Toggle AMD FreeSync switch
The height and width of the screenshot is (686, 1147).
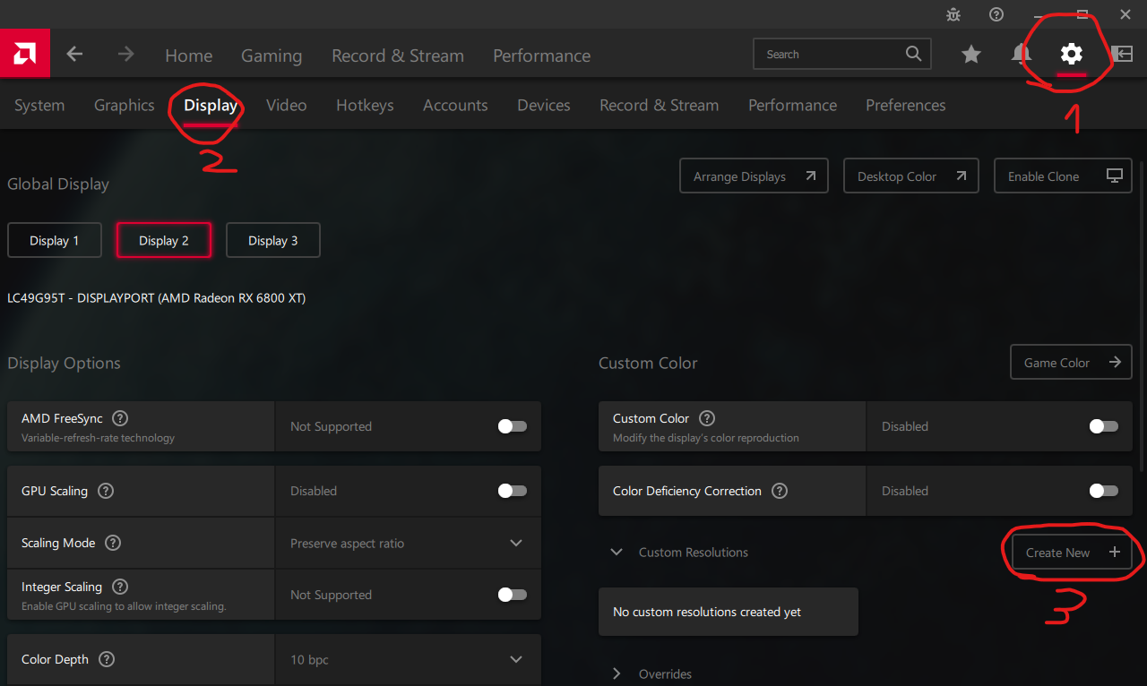(513, 426)
